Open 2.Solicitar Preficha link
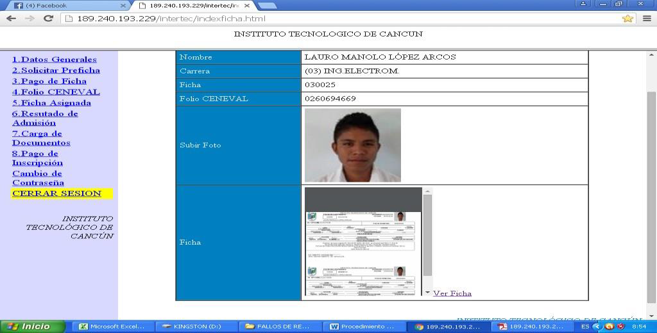The height and width of the screenshot is (333, 657). click(56, 70)
